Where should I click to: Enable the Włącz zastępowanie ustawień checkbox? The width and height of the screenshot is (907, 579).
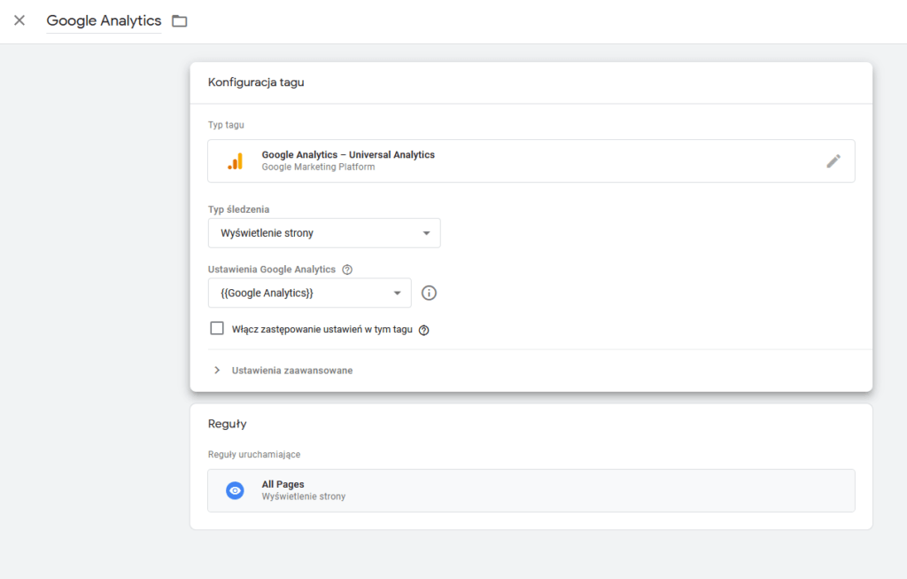217,329
